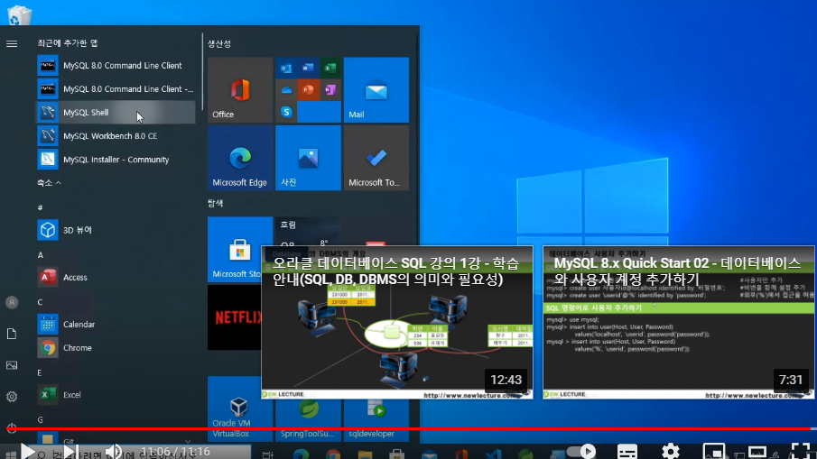Open the Calendar app

[116, 325]
